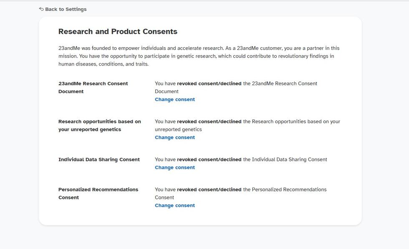Viewport: 409px width, 249px height.
Task: Click bold revoked consent/declined in Personalized Recommendations row
Action: point(209,190)
